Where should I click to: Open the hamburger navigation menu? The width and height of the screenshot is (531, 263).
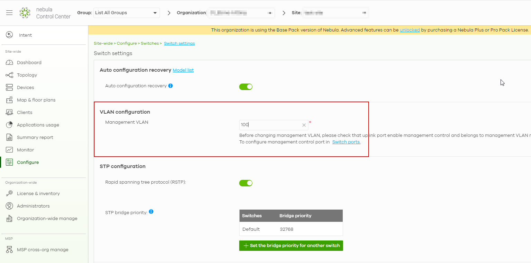tap(9, 13)
